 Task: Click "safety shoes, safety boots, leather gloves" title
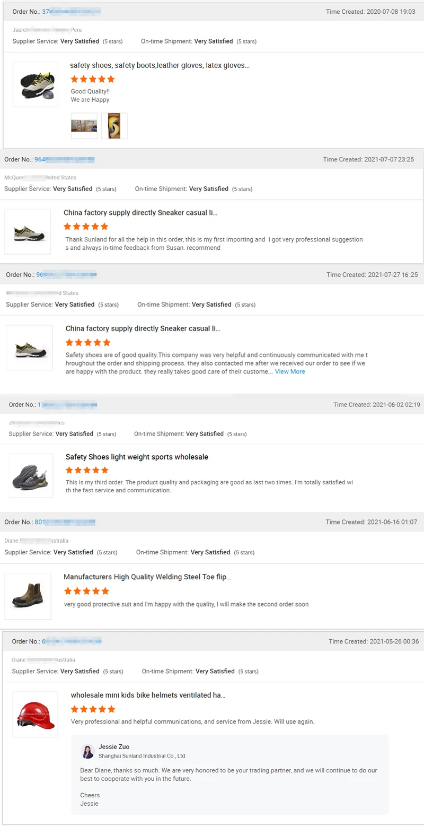[x=160, y=65]
